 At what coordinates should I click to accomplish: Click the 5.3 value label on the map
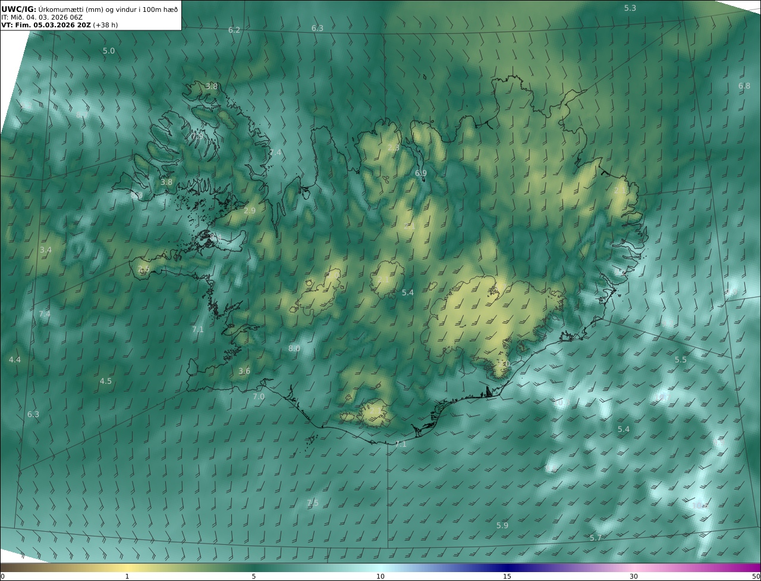point(630,8)
